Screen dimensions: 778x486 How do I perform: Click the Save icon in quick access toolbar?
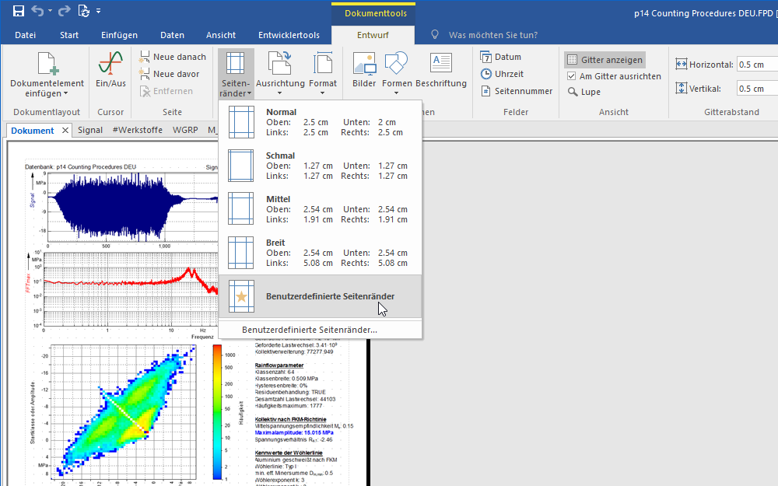point(19,11)
